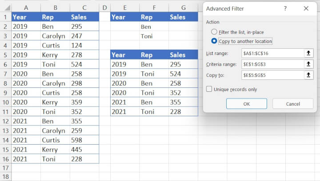Select row 17 header
This screenshot has width=320, height=181.
tap(5, 169)
